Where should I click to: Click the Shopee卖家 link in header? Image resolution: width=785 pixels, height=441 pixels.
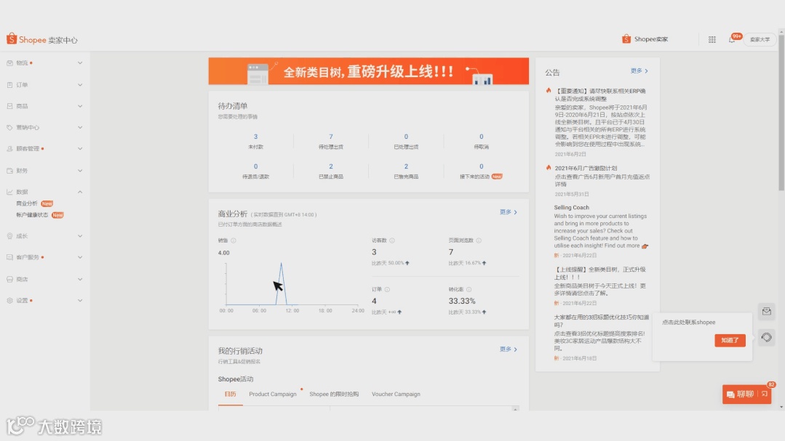tap(651, 39)
